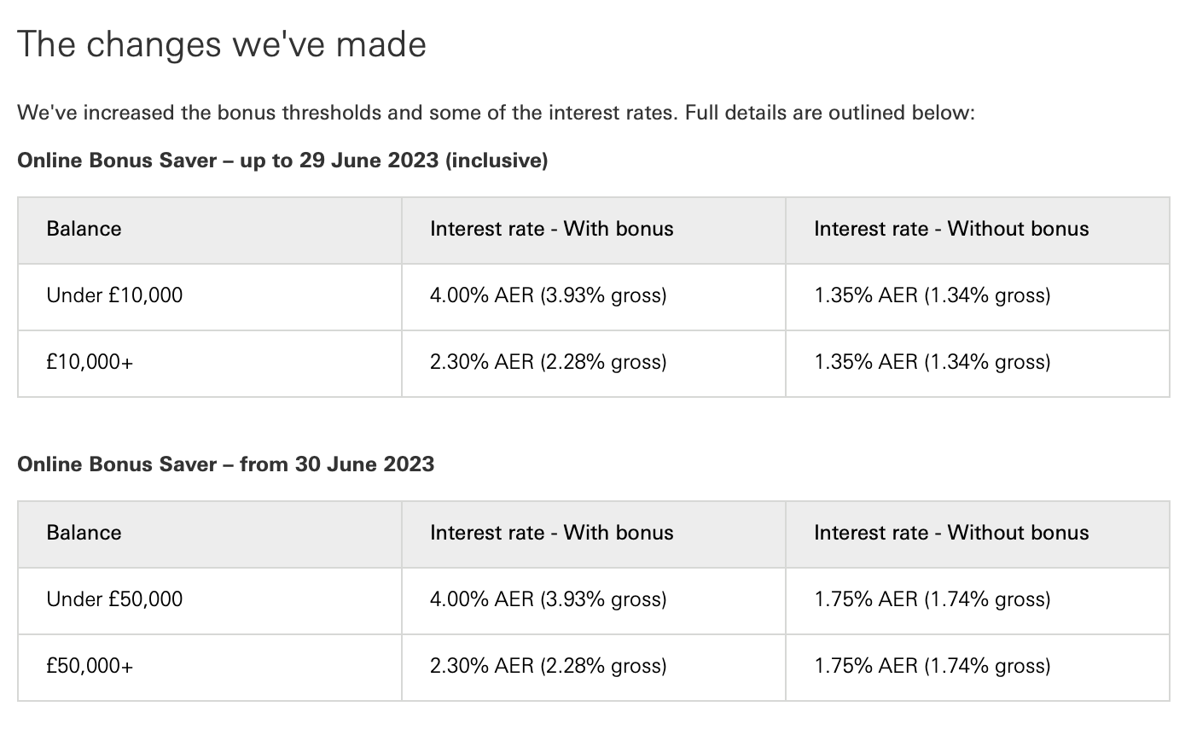Click Balance header in the second table
Viewport: 1191px width, 753px height.
pos(210,534)
